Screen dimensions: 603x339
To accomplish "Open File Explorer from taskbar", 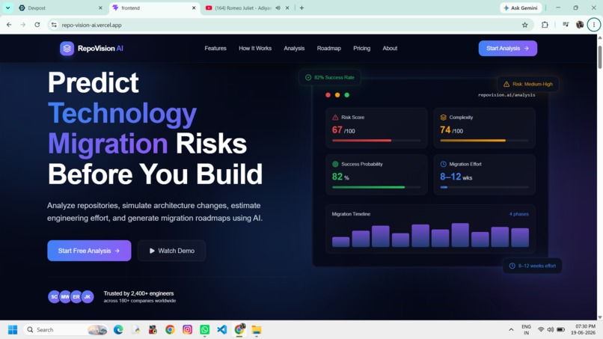I will (257, 330).
